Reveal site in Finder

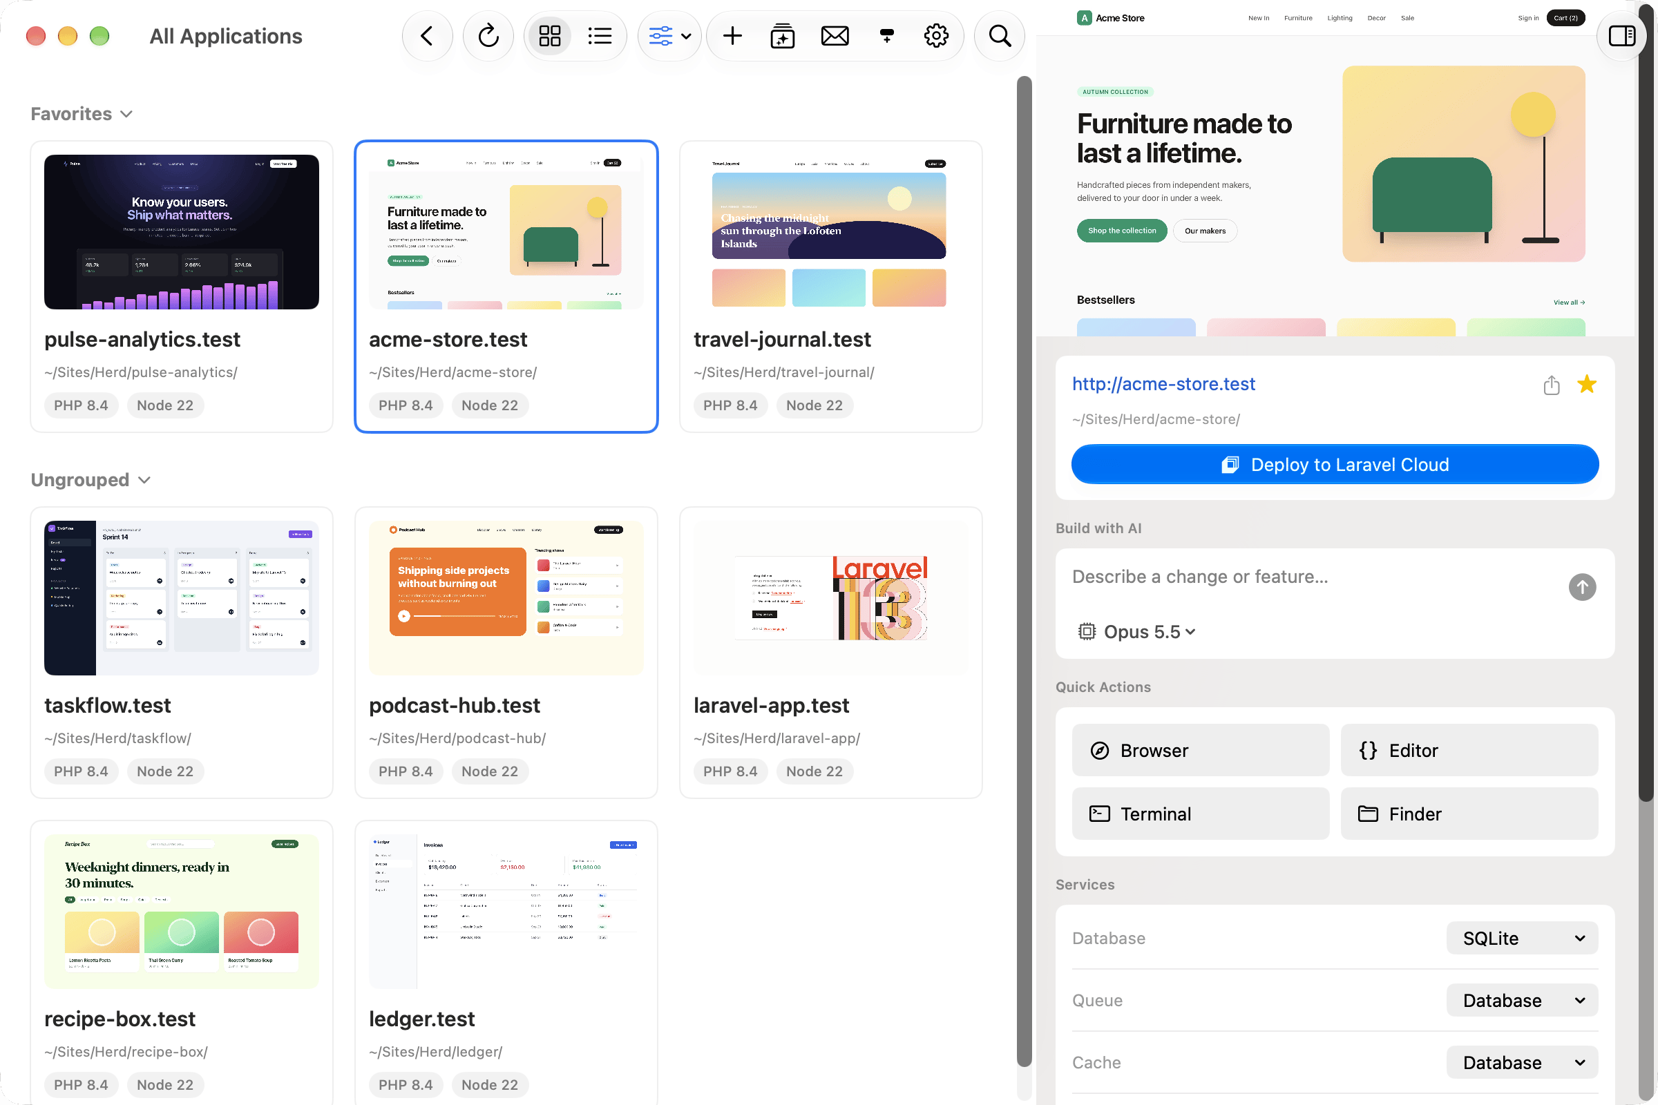coord(1469,814)
